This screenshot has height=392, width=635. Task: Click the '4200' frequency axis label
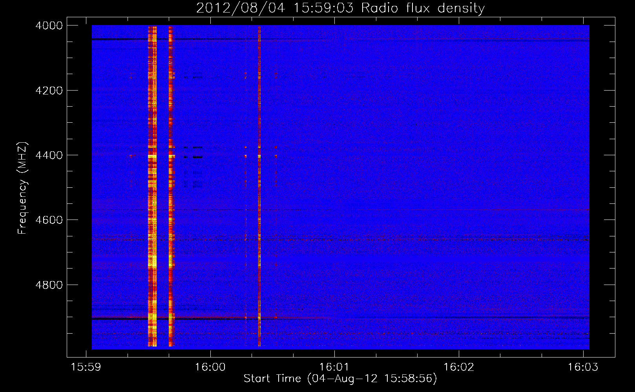[49, 91]
